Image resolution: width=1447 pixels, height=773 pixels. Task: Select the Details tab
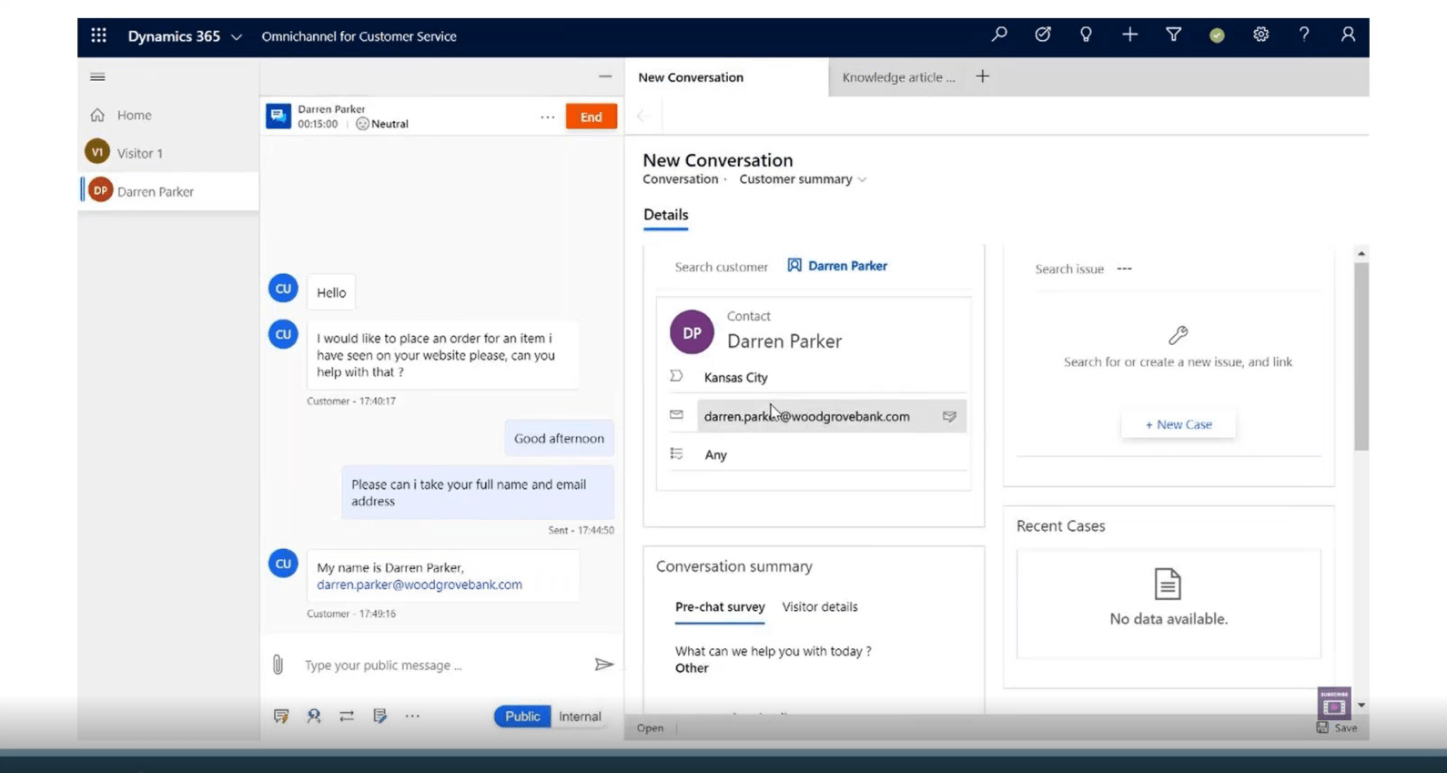point(665,215)
